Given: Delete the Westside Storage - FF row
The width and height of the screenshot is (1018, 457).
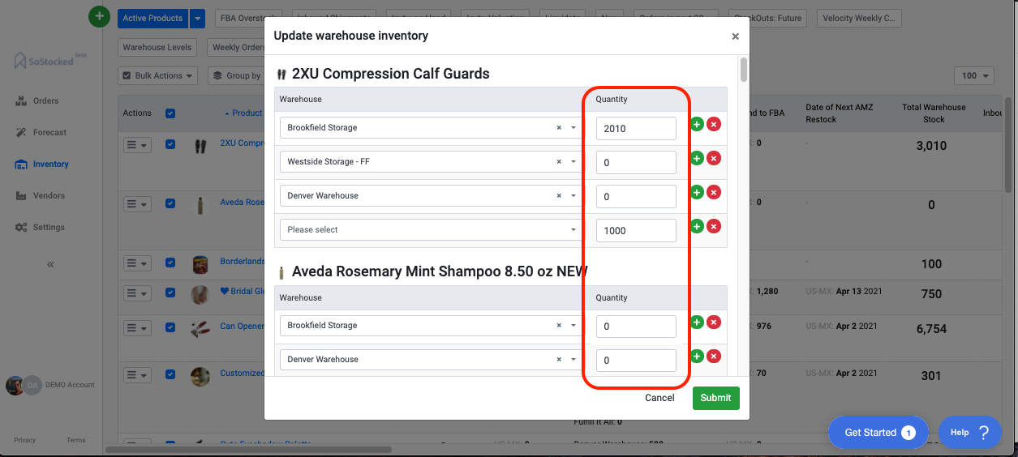Looking at the screenshot, I should tap(714, 158).
